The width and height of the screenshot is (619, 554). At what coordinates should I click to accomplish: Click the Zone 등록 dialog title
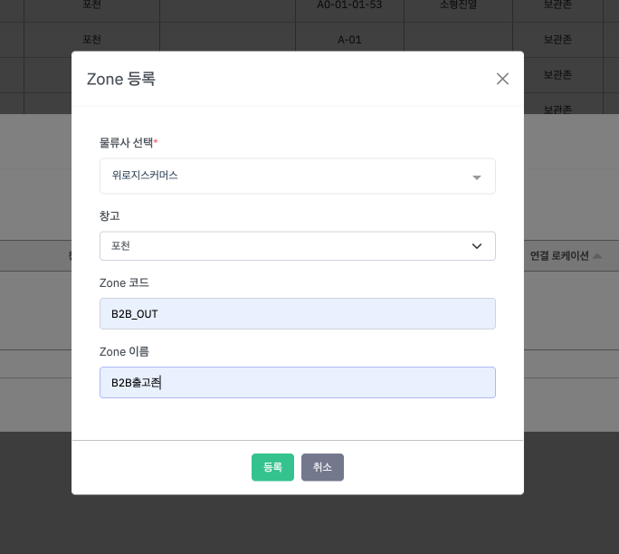point(121,79)
